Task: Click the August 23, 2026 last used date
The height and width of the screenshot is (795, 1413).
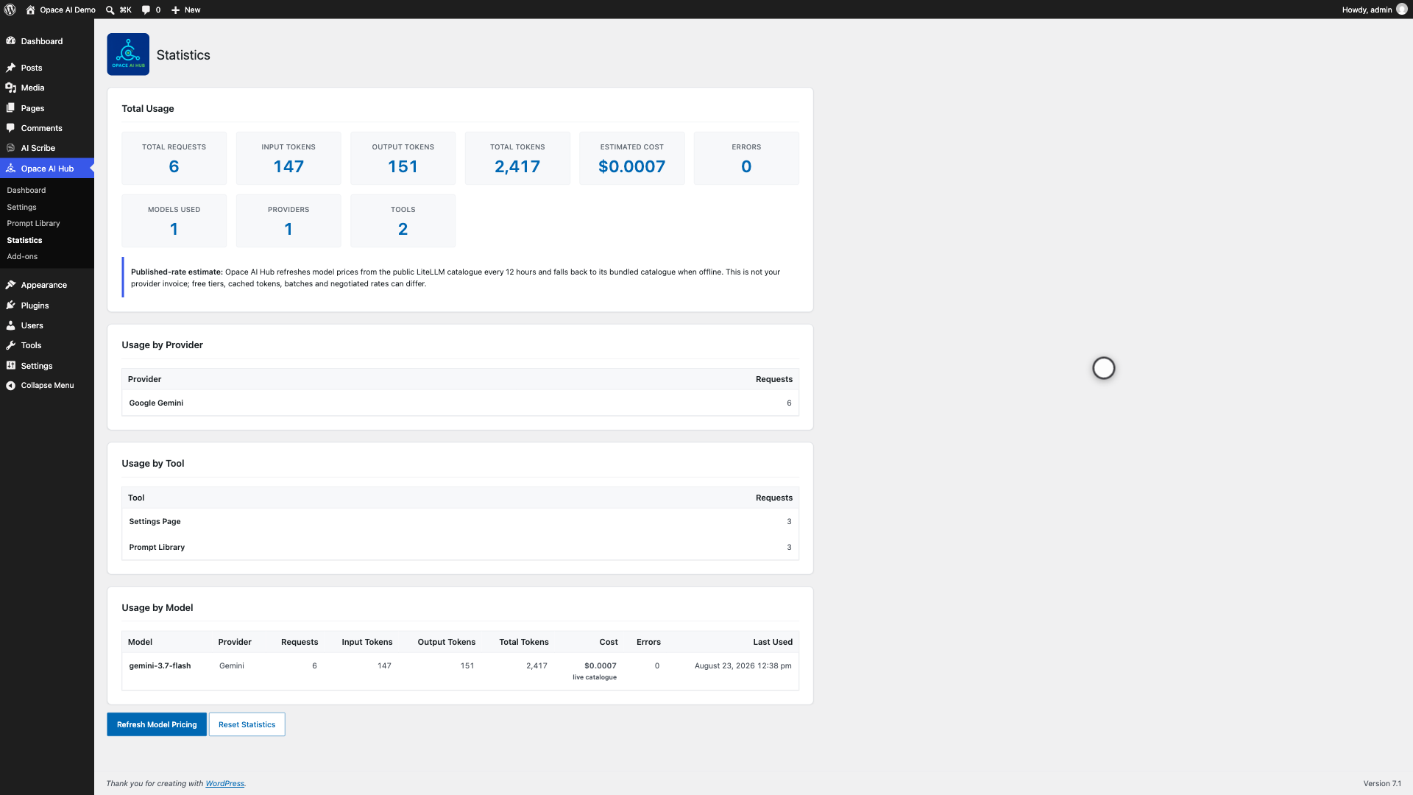Action: coord(743,665)
